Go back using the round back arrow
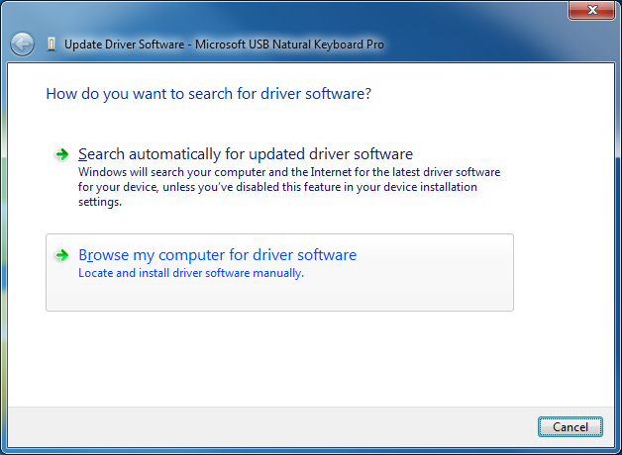The image size is (622, 455). [x=22, y=44]
